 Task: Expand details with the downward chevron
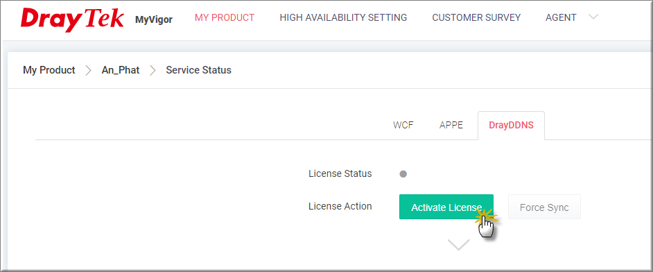click(x=458, y=244)
